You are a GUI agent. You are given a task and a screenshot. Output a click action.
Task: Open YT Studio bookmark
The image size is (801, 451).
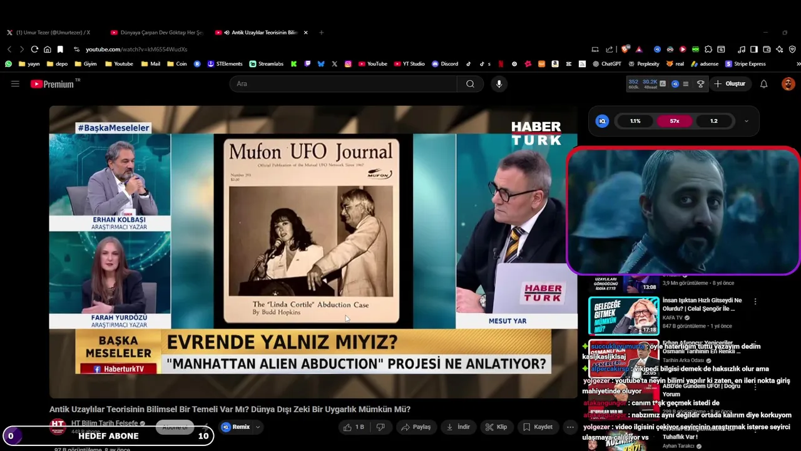(x=409, y=63)
